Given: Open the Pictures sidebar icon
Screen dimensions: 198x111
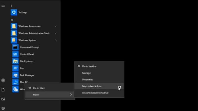Looking at the screenshot, I should pyautogui.click(x=3, y=99).
